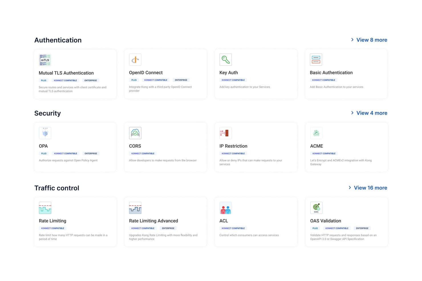This screenshot has height=281, width=422.
Task: Open the Rate Limiting plugin title
Action: [x=52, y=221]
